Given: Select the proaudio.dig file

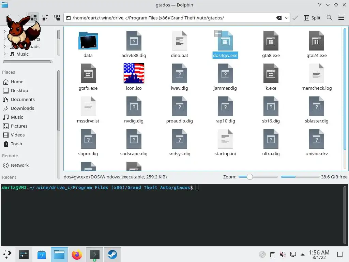Looking at the screenshot, I should [x=179, y=110].
